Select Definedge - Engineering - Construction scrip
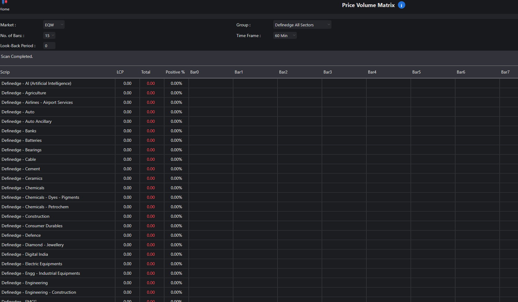 [x=39, y=292]
